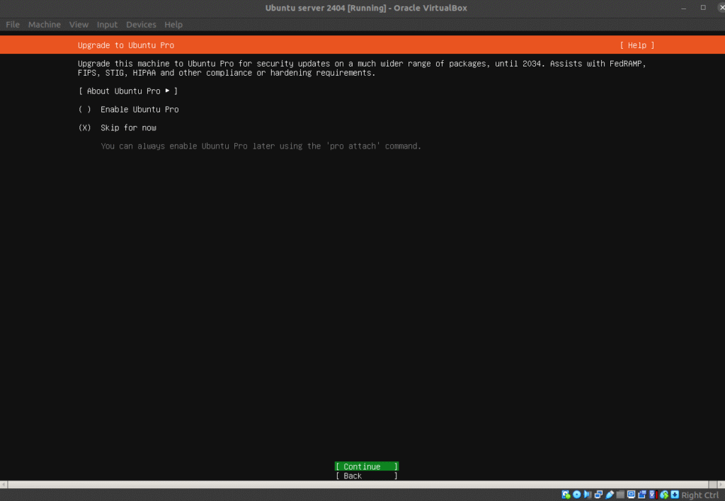Screen dimensions: 725x501
Task: Open the Devices menu
Action: click(x=141, y=25)
